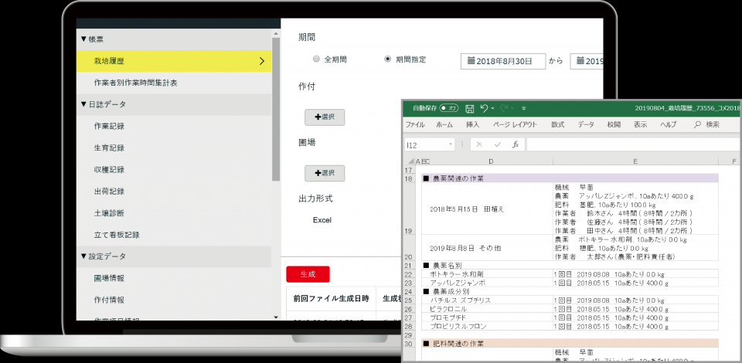Click the redo arrow in Excel
742x363 pixels.
coord(505,108)
